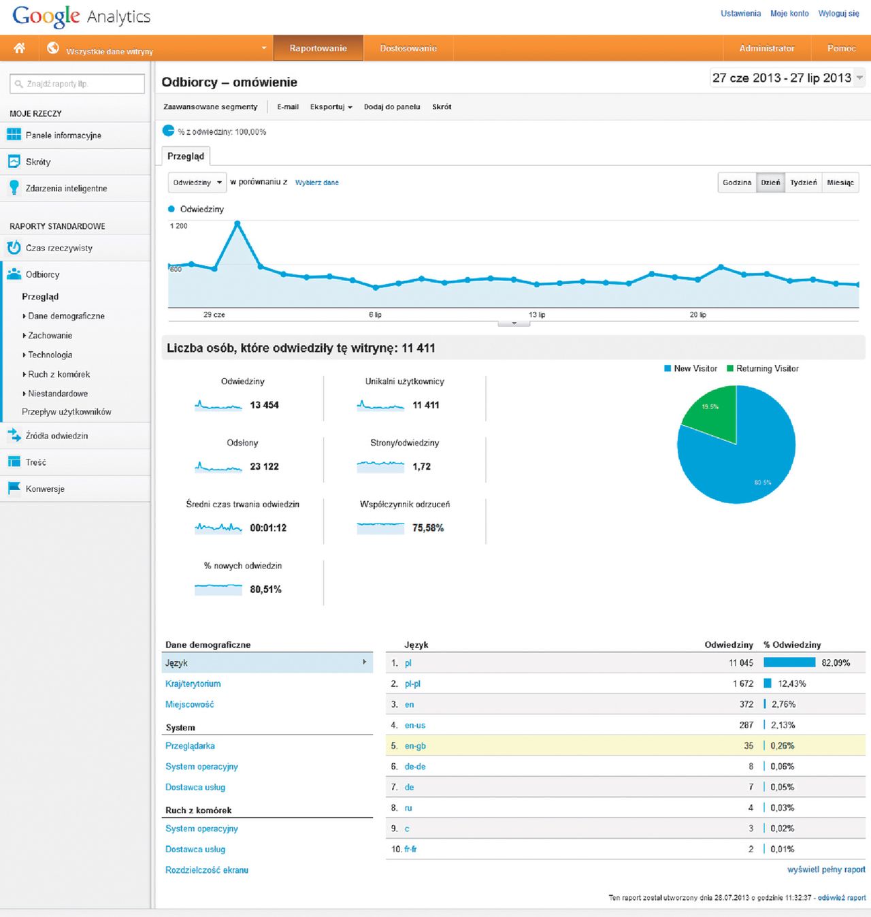Click the Współczynnik odrzuceń sparkline

coord(380,528)
